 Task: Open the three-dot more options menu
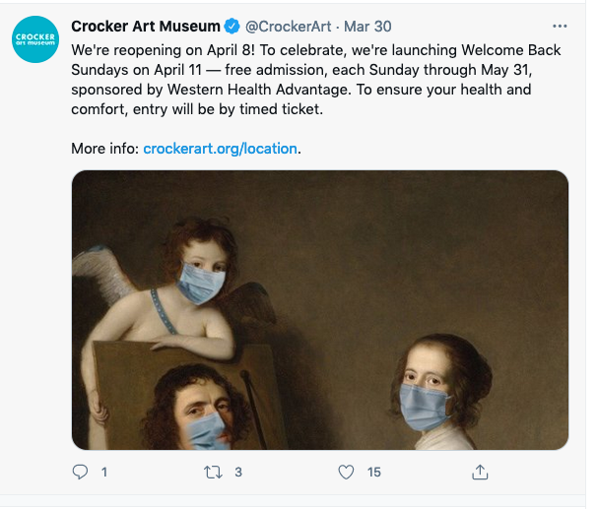(561, 27)
